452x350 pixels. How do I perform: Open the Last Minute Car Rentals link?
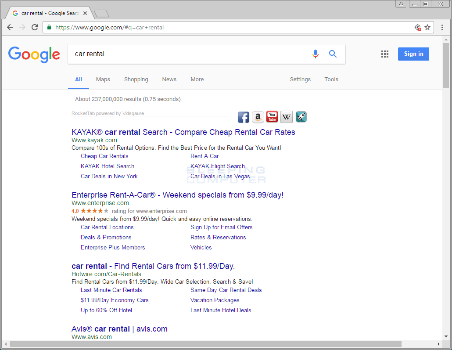coord(111,290)
